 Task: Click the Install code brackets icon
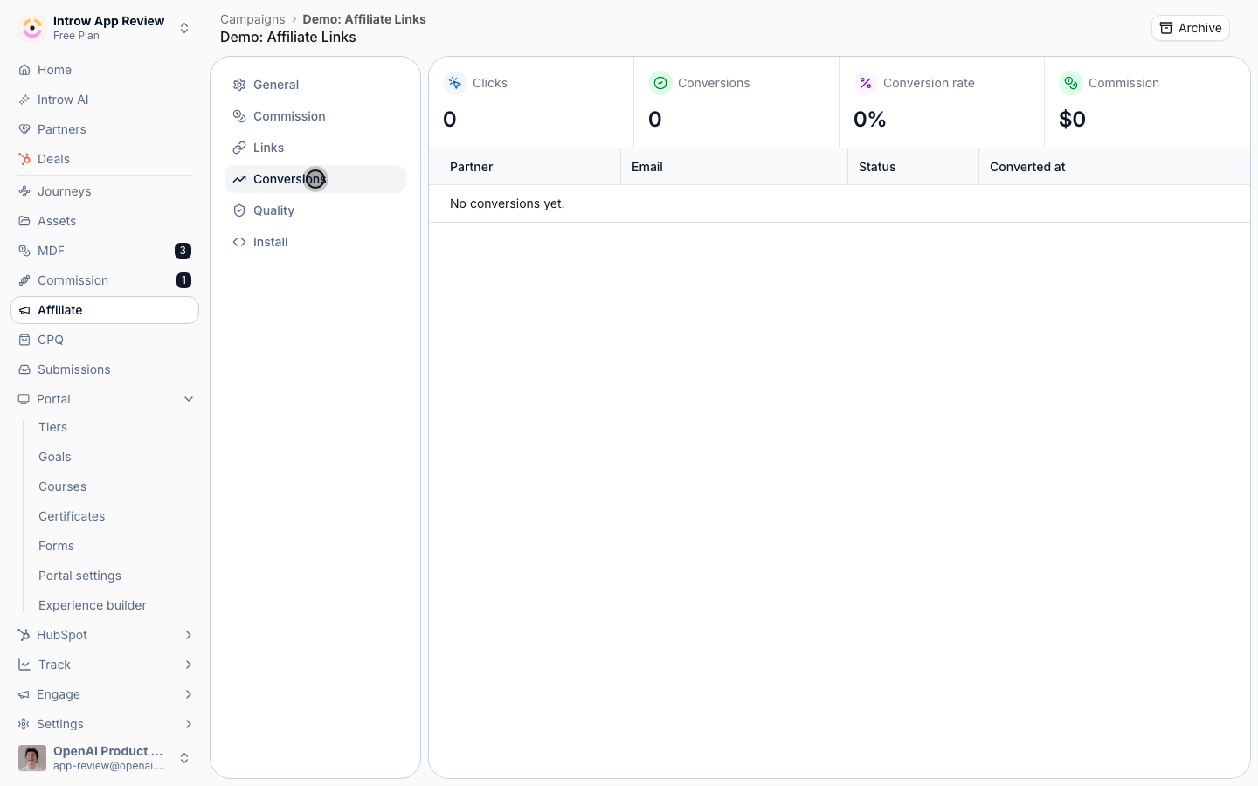(239, 242)
